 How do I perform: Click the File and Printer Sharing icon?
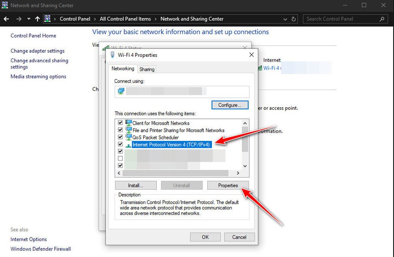[128, 130]
